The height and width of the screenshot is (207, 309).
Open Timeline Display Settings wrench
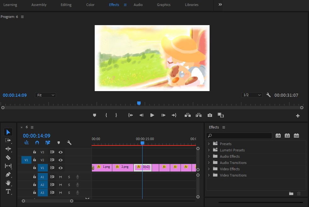click(x=69, y=143)
